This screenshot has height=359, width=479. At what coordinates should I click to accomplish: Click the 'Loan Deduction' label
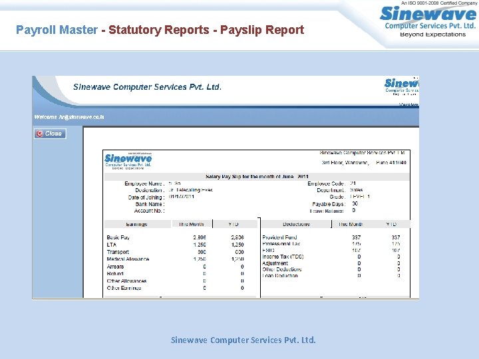[x=280, y=276]
